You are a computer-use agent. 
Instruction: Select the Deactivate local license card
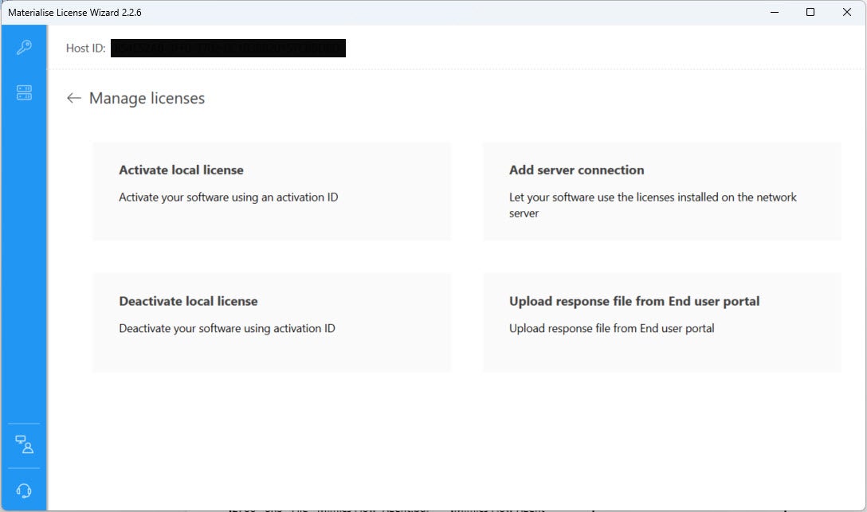coord(272,322)
